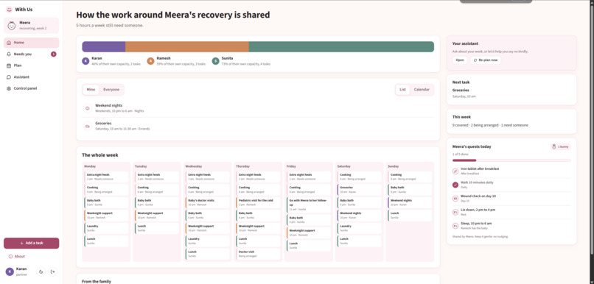Open Friday's Go with Meera follow-up task

click(x=309, y=205)
